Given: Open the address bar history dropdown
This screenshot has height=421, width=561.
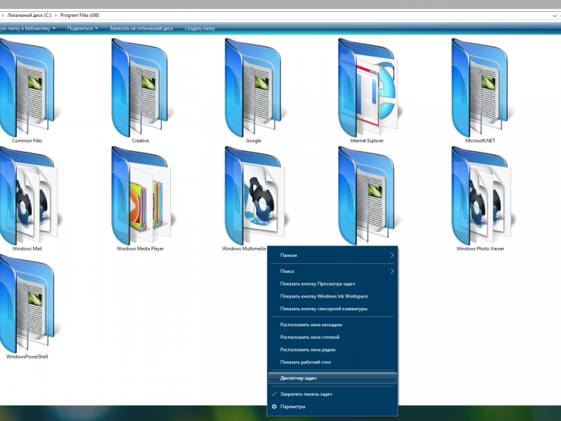Looking at the screenshot, I should [x=555, y=15].
